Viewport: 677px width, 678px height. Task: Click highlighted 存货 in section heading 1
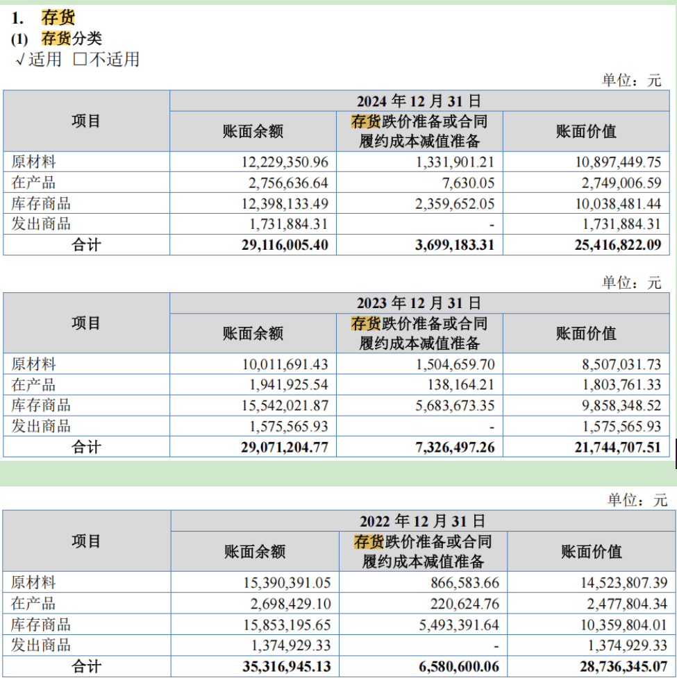pyautogui.click(x=58, y=17)
